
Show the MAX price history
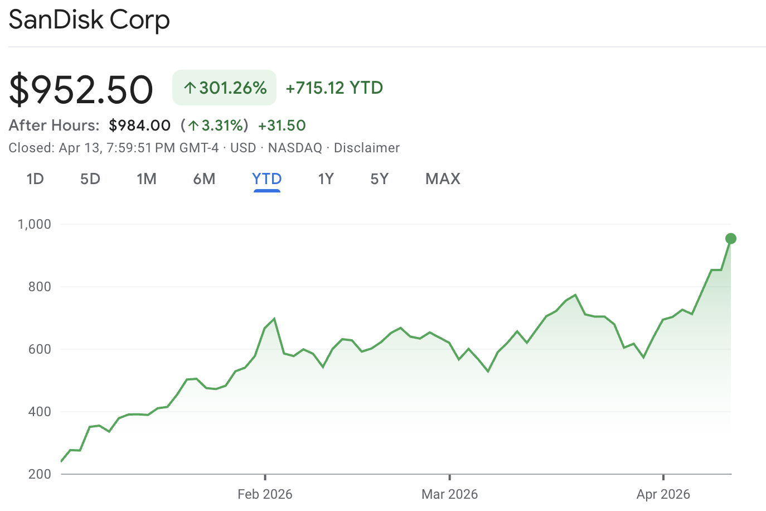pyautogui.click(x=443, y=179)
